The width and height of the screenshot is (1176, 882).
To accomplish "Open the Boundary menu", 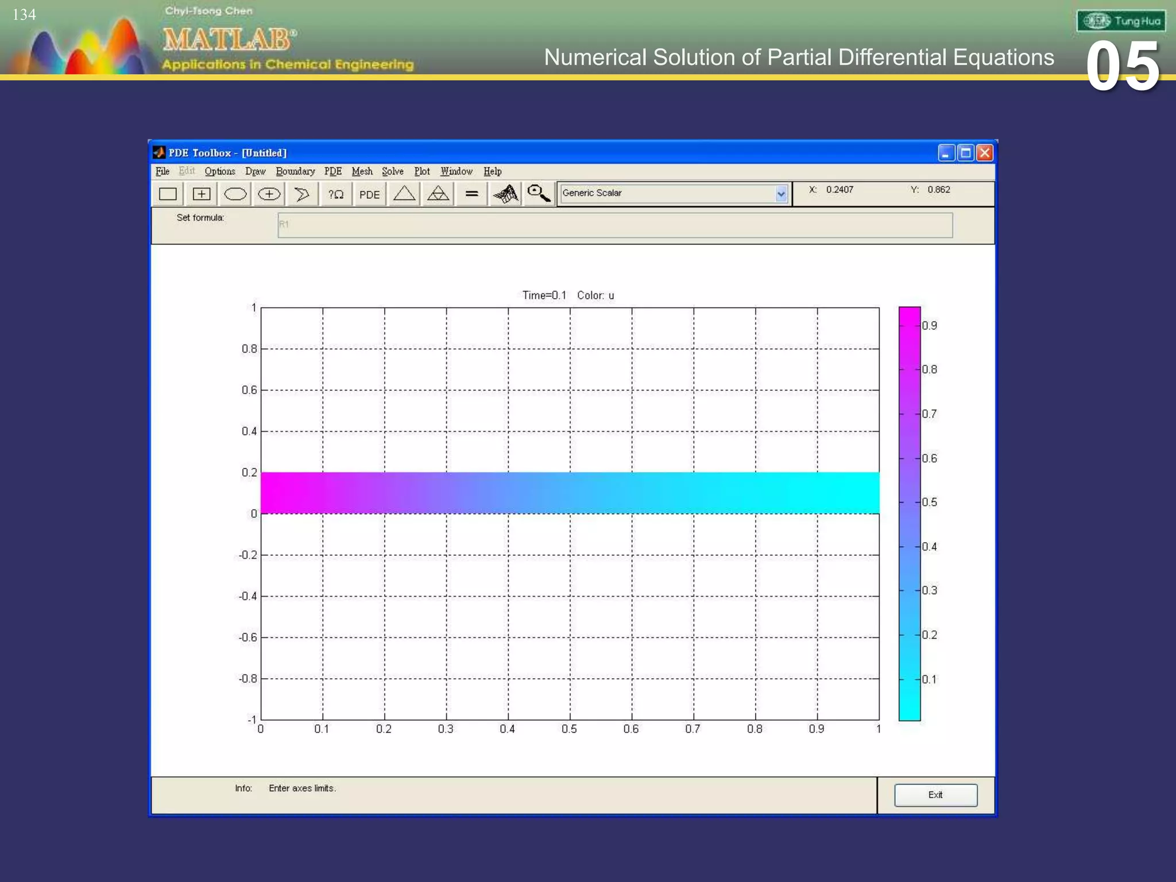I will click(295, 171).
